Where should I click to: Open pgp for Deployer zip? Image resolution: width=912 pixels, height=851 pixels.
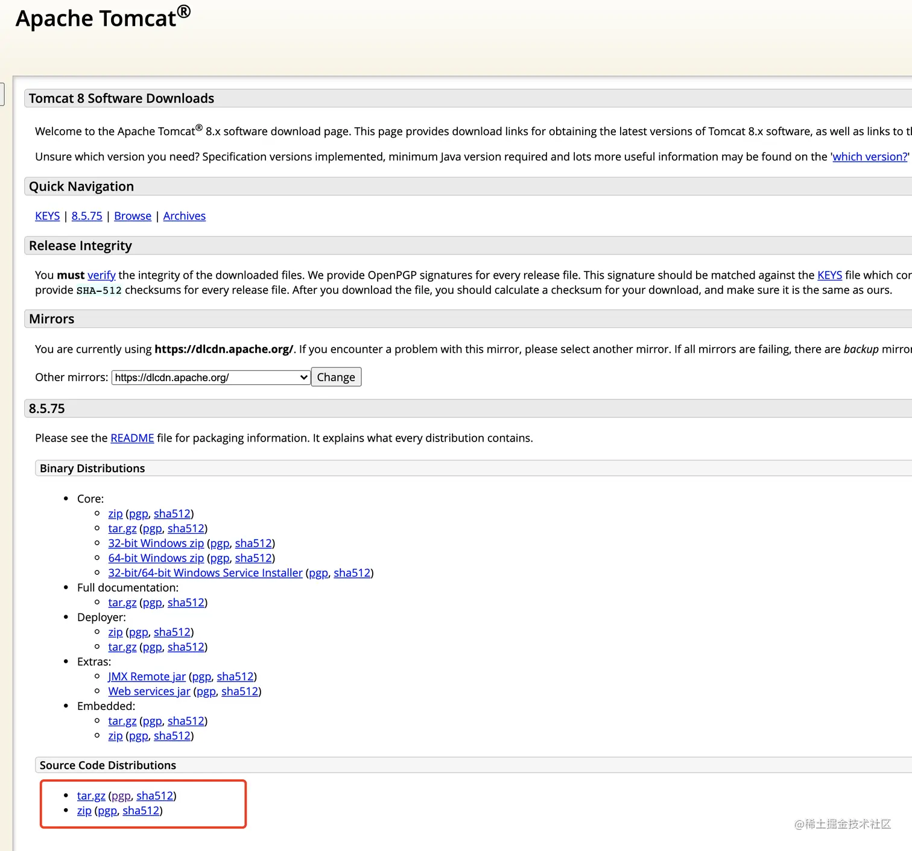point(139,632)
